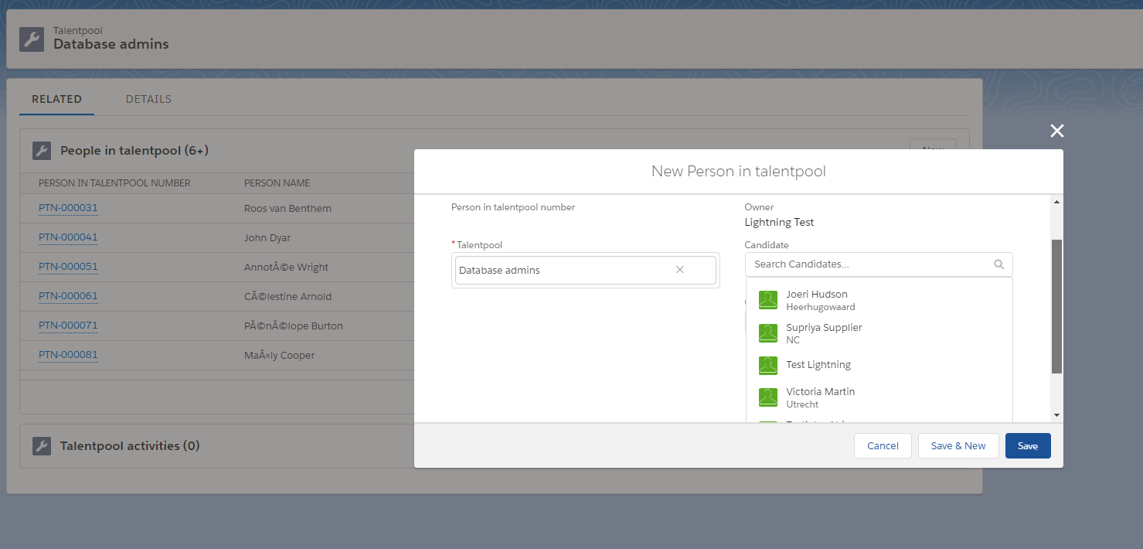Click the Burton person name cell
The width and height of the screenshot is (1143, 549).
tap(294, 326)
